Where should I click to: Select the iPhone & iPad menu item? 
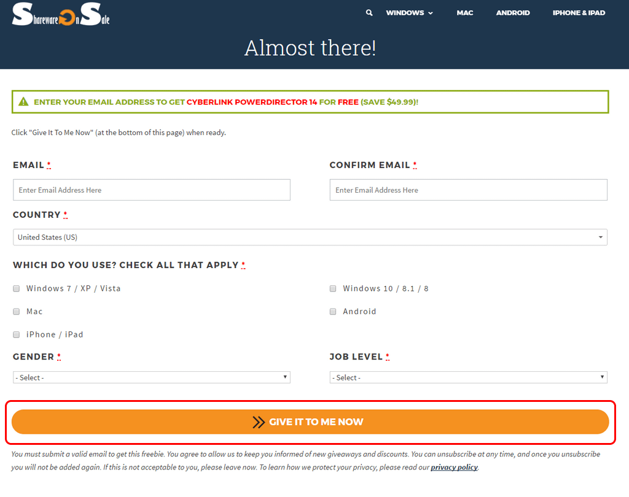[x=579, y=13]
